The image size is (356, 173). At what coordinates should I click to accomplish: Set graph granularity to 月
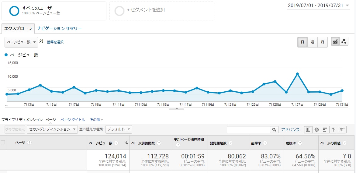pos(322,42)
